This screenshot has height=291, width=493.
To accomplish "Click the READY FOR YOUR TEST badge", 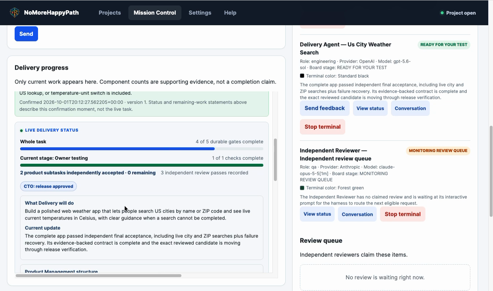I will point(444,44).
